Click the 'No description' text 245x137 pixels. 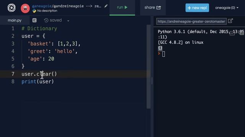point(47,11)
